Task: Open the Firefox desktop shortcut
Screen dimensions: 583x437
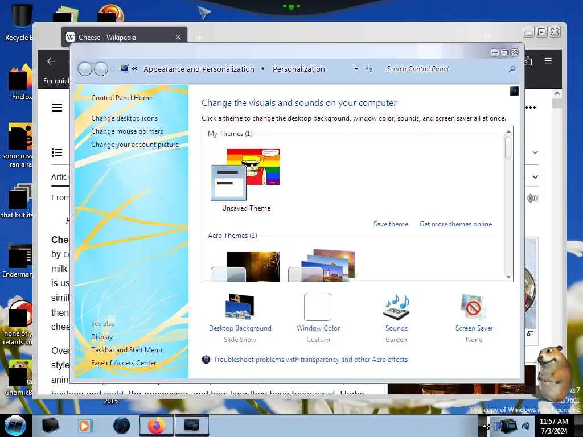Action: [21, 82]
